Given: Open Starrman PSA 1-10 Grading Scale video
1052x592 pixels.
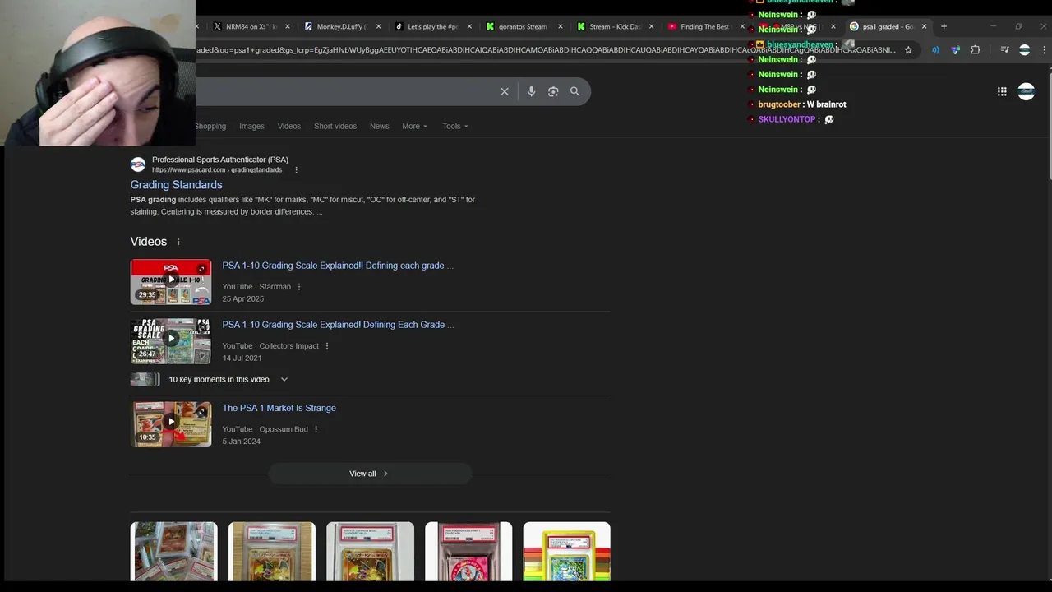Looking at the screenshot, I should [338, 266].
